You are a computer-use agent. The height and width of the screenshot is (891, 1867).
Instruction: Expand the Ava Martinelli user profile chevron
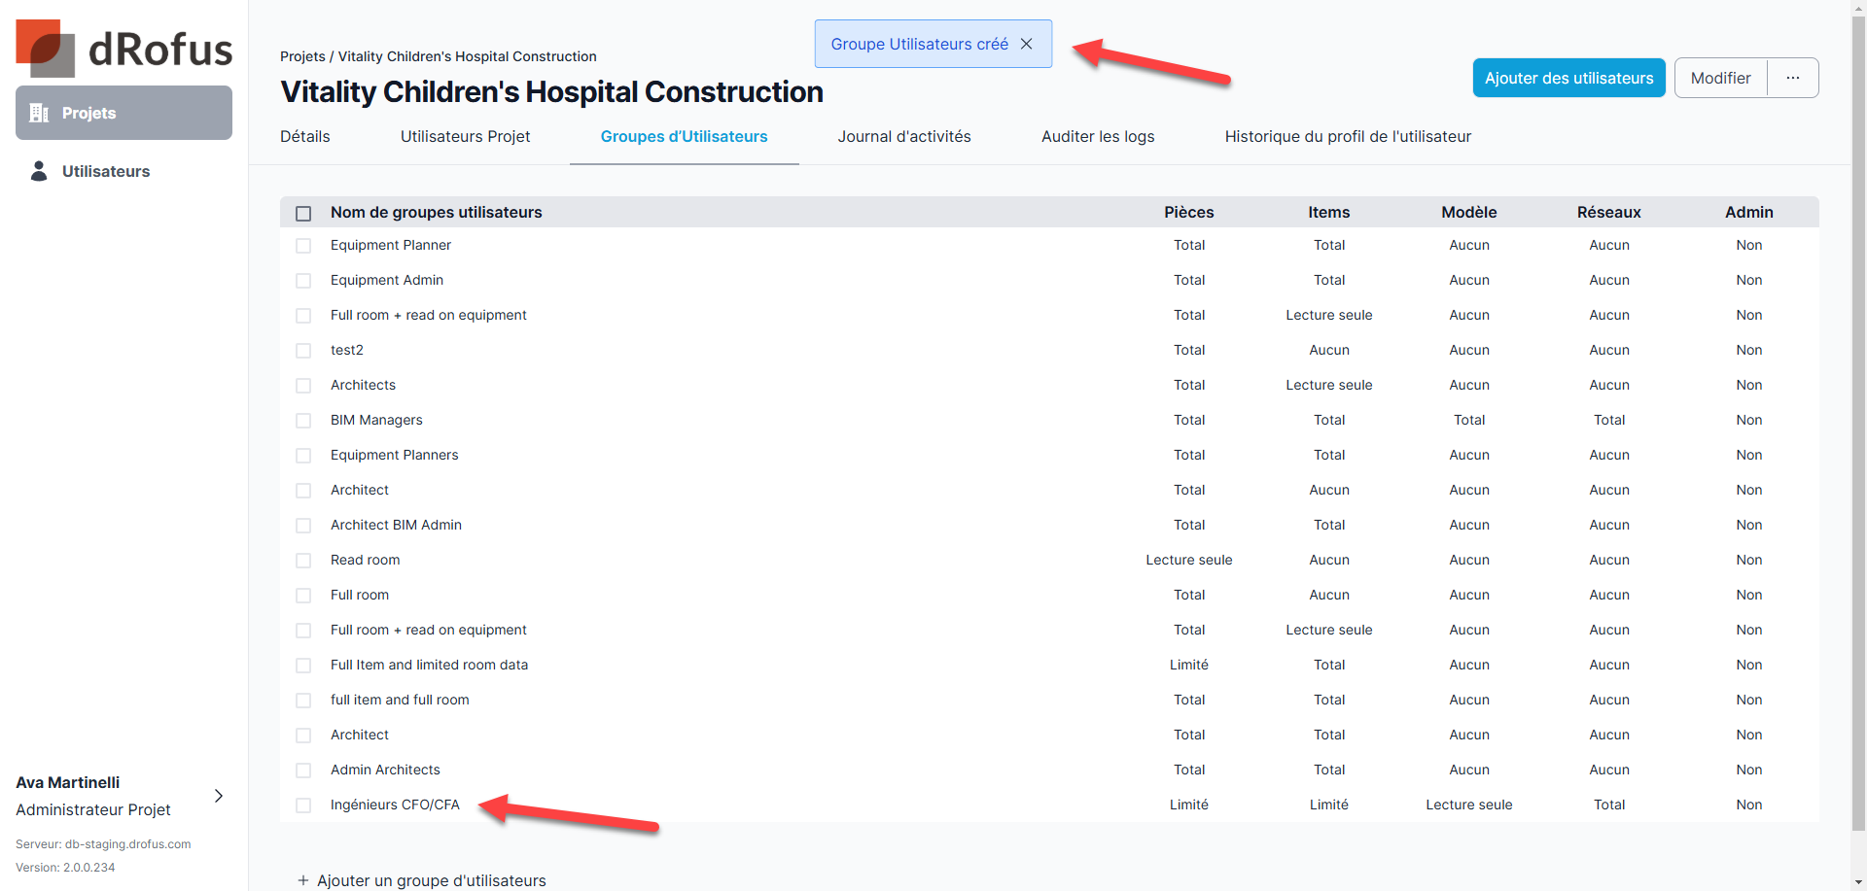pyautogui.click(x=219, y=796)
